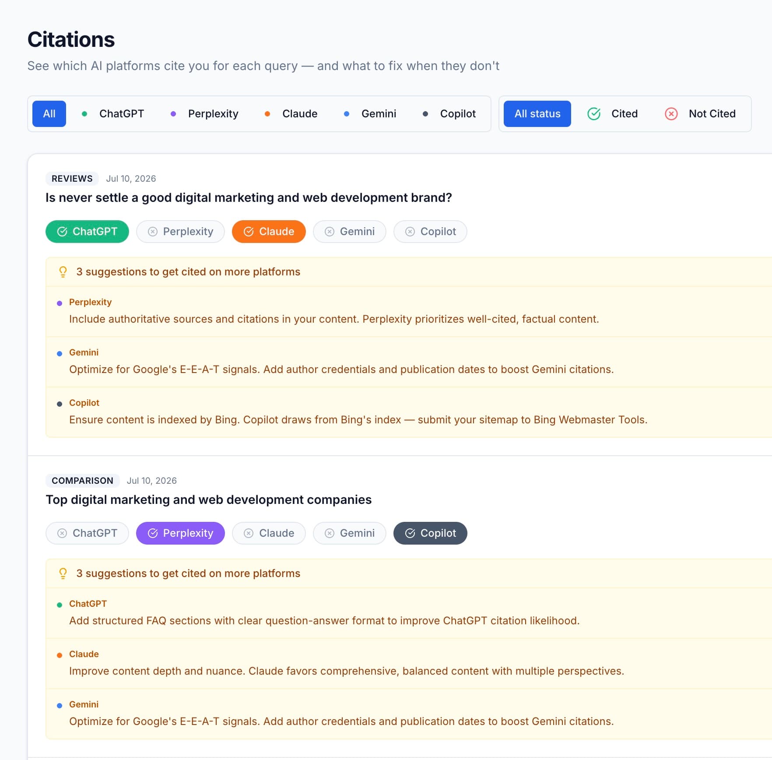Click check icon inside orange Claude badge
The image size is (772, 760).
(x=249, y=232)
